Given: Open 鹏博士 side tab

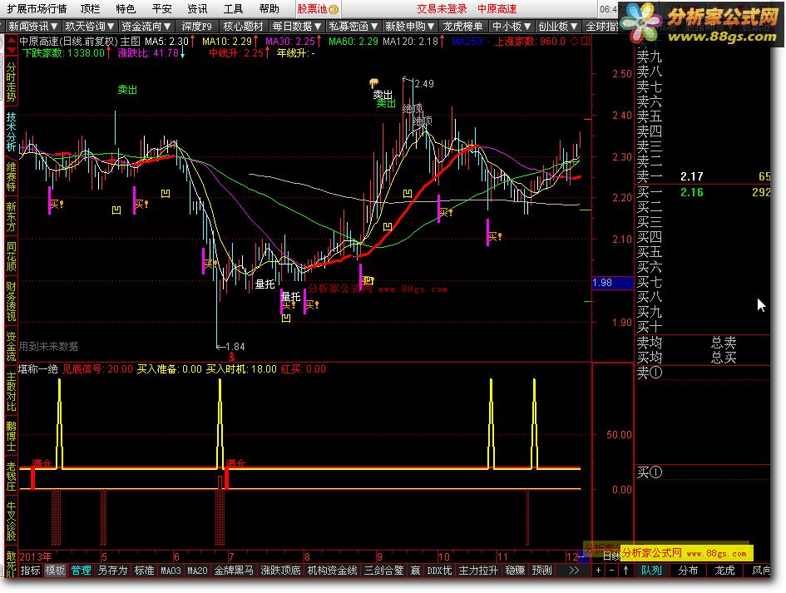Looking at the screenshot, I should tap(11, 436).
